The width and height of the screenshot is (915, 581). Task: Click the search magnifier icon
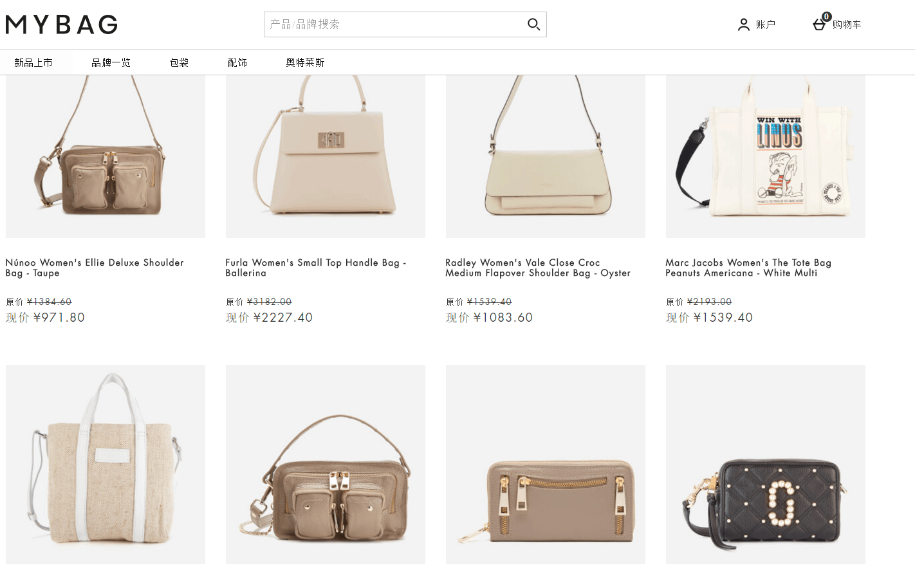coord(533,24)
